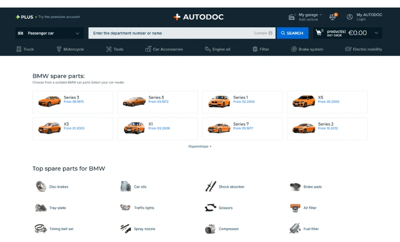This screenshot has height=242, width=400.
Task: Click the product(s) cart label
Action: point(336,31)
